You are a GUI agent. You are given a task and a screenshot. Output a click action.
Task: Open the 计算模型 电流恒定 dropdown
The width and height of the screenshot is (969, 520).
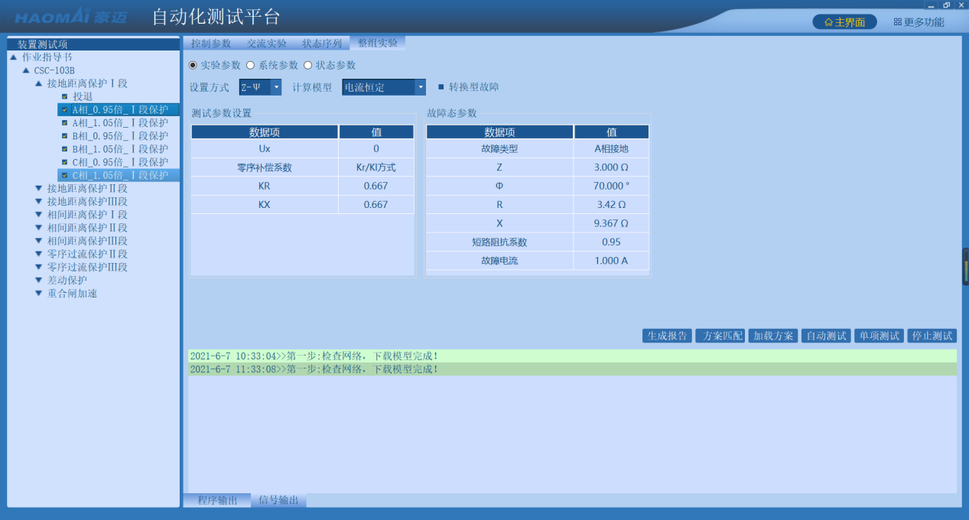tap(420, 87)
